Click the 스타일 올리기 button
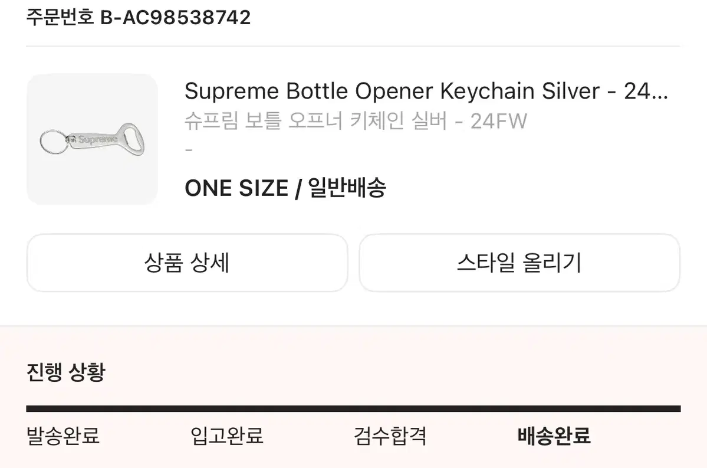Screen dimensions: 707x468 tap(519, 263)
